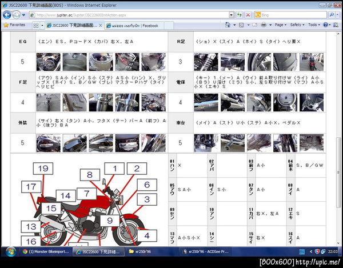
Task: Click the Print icon
Action: [264, 25]
